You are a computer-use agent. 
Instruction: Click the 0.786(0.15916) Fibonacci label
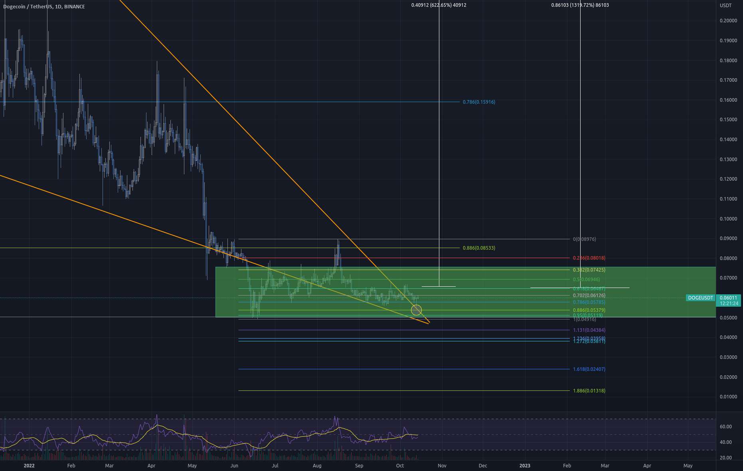(479, 102)
